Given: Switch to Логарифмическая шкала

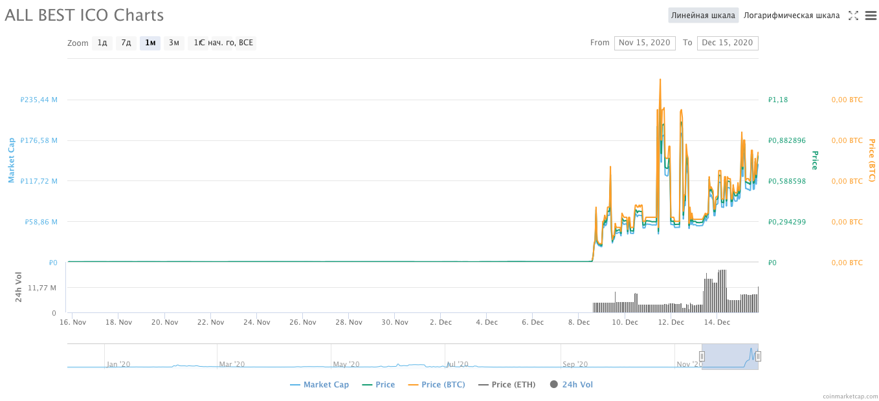Looking at the screenshot, I should [791, 16].
